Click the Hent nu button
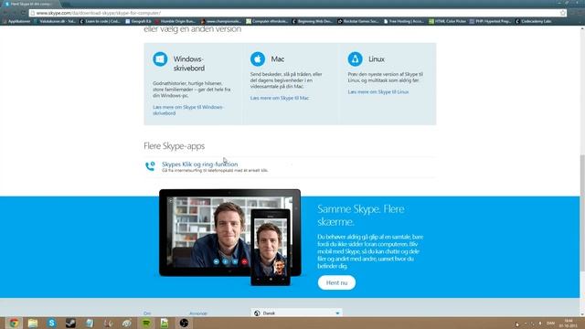 coord(336,282)
